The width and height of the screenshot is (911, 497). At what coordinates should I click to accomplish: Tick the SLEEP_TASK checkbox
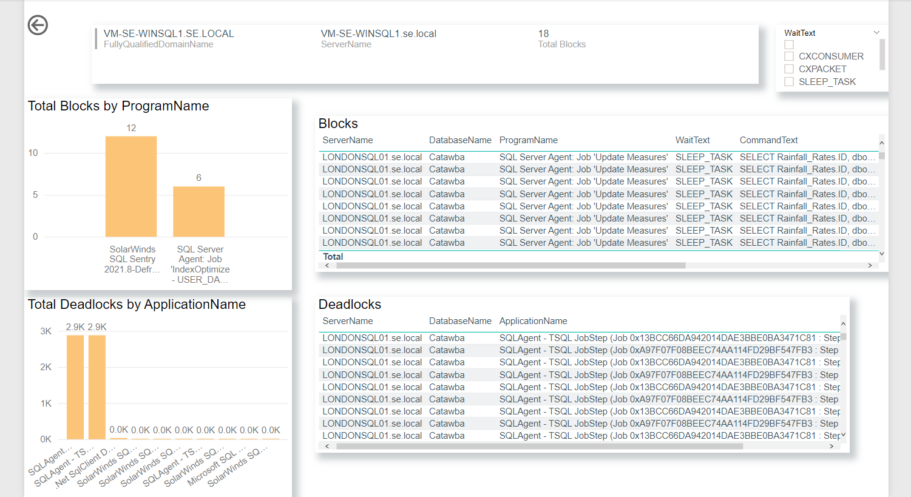click(x=789, y=82)
